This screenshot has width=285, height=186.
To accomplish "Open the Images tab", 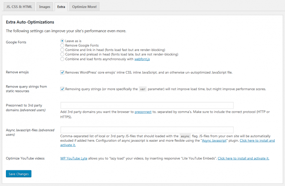I will [45, 7].
